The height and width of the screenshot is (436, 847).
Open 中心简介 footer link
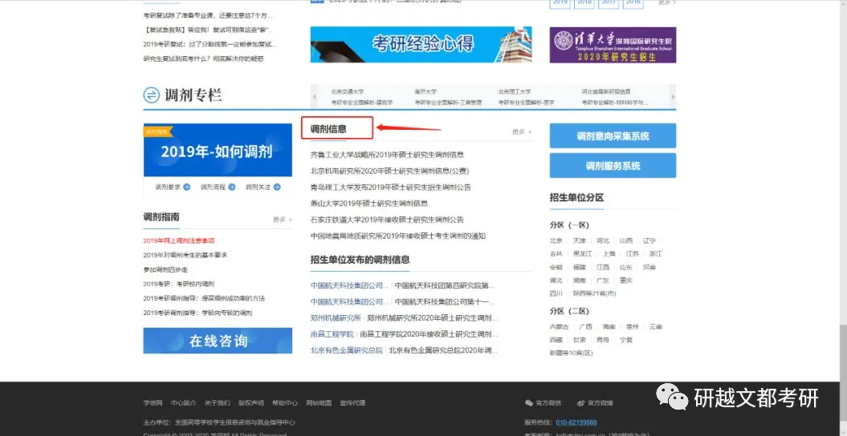(x=184, y=403)
